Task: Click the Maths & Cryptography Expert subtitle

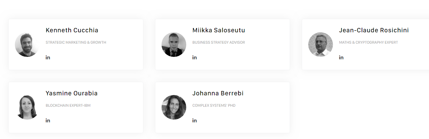Action: pyautogui.click(x=368, y=42)
